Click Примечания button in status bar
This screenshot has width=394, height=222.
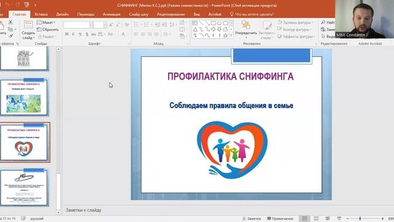280,219
